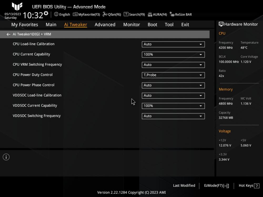Click the Hardware Monitor display icon

pyautogui.click(x=221, y=24)
